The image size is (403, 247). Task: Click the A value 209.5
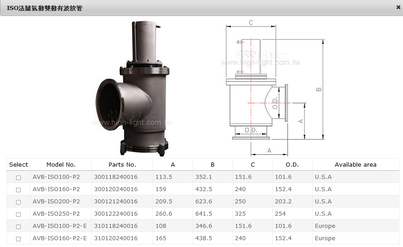[164, 202]
